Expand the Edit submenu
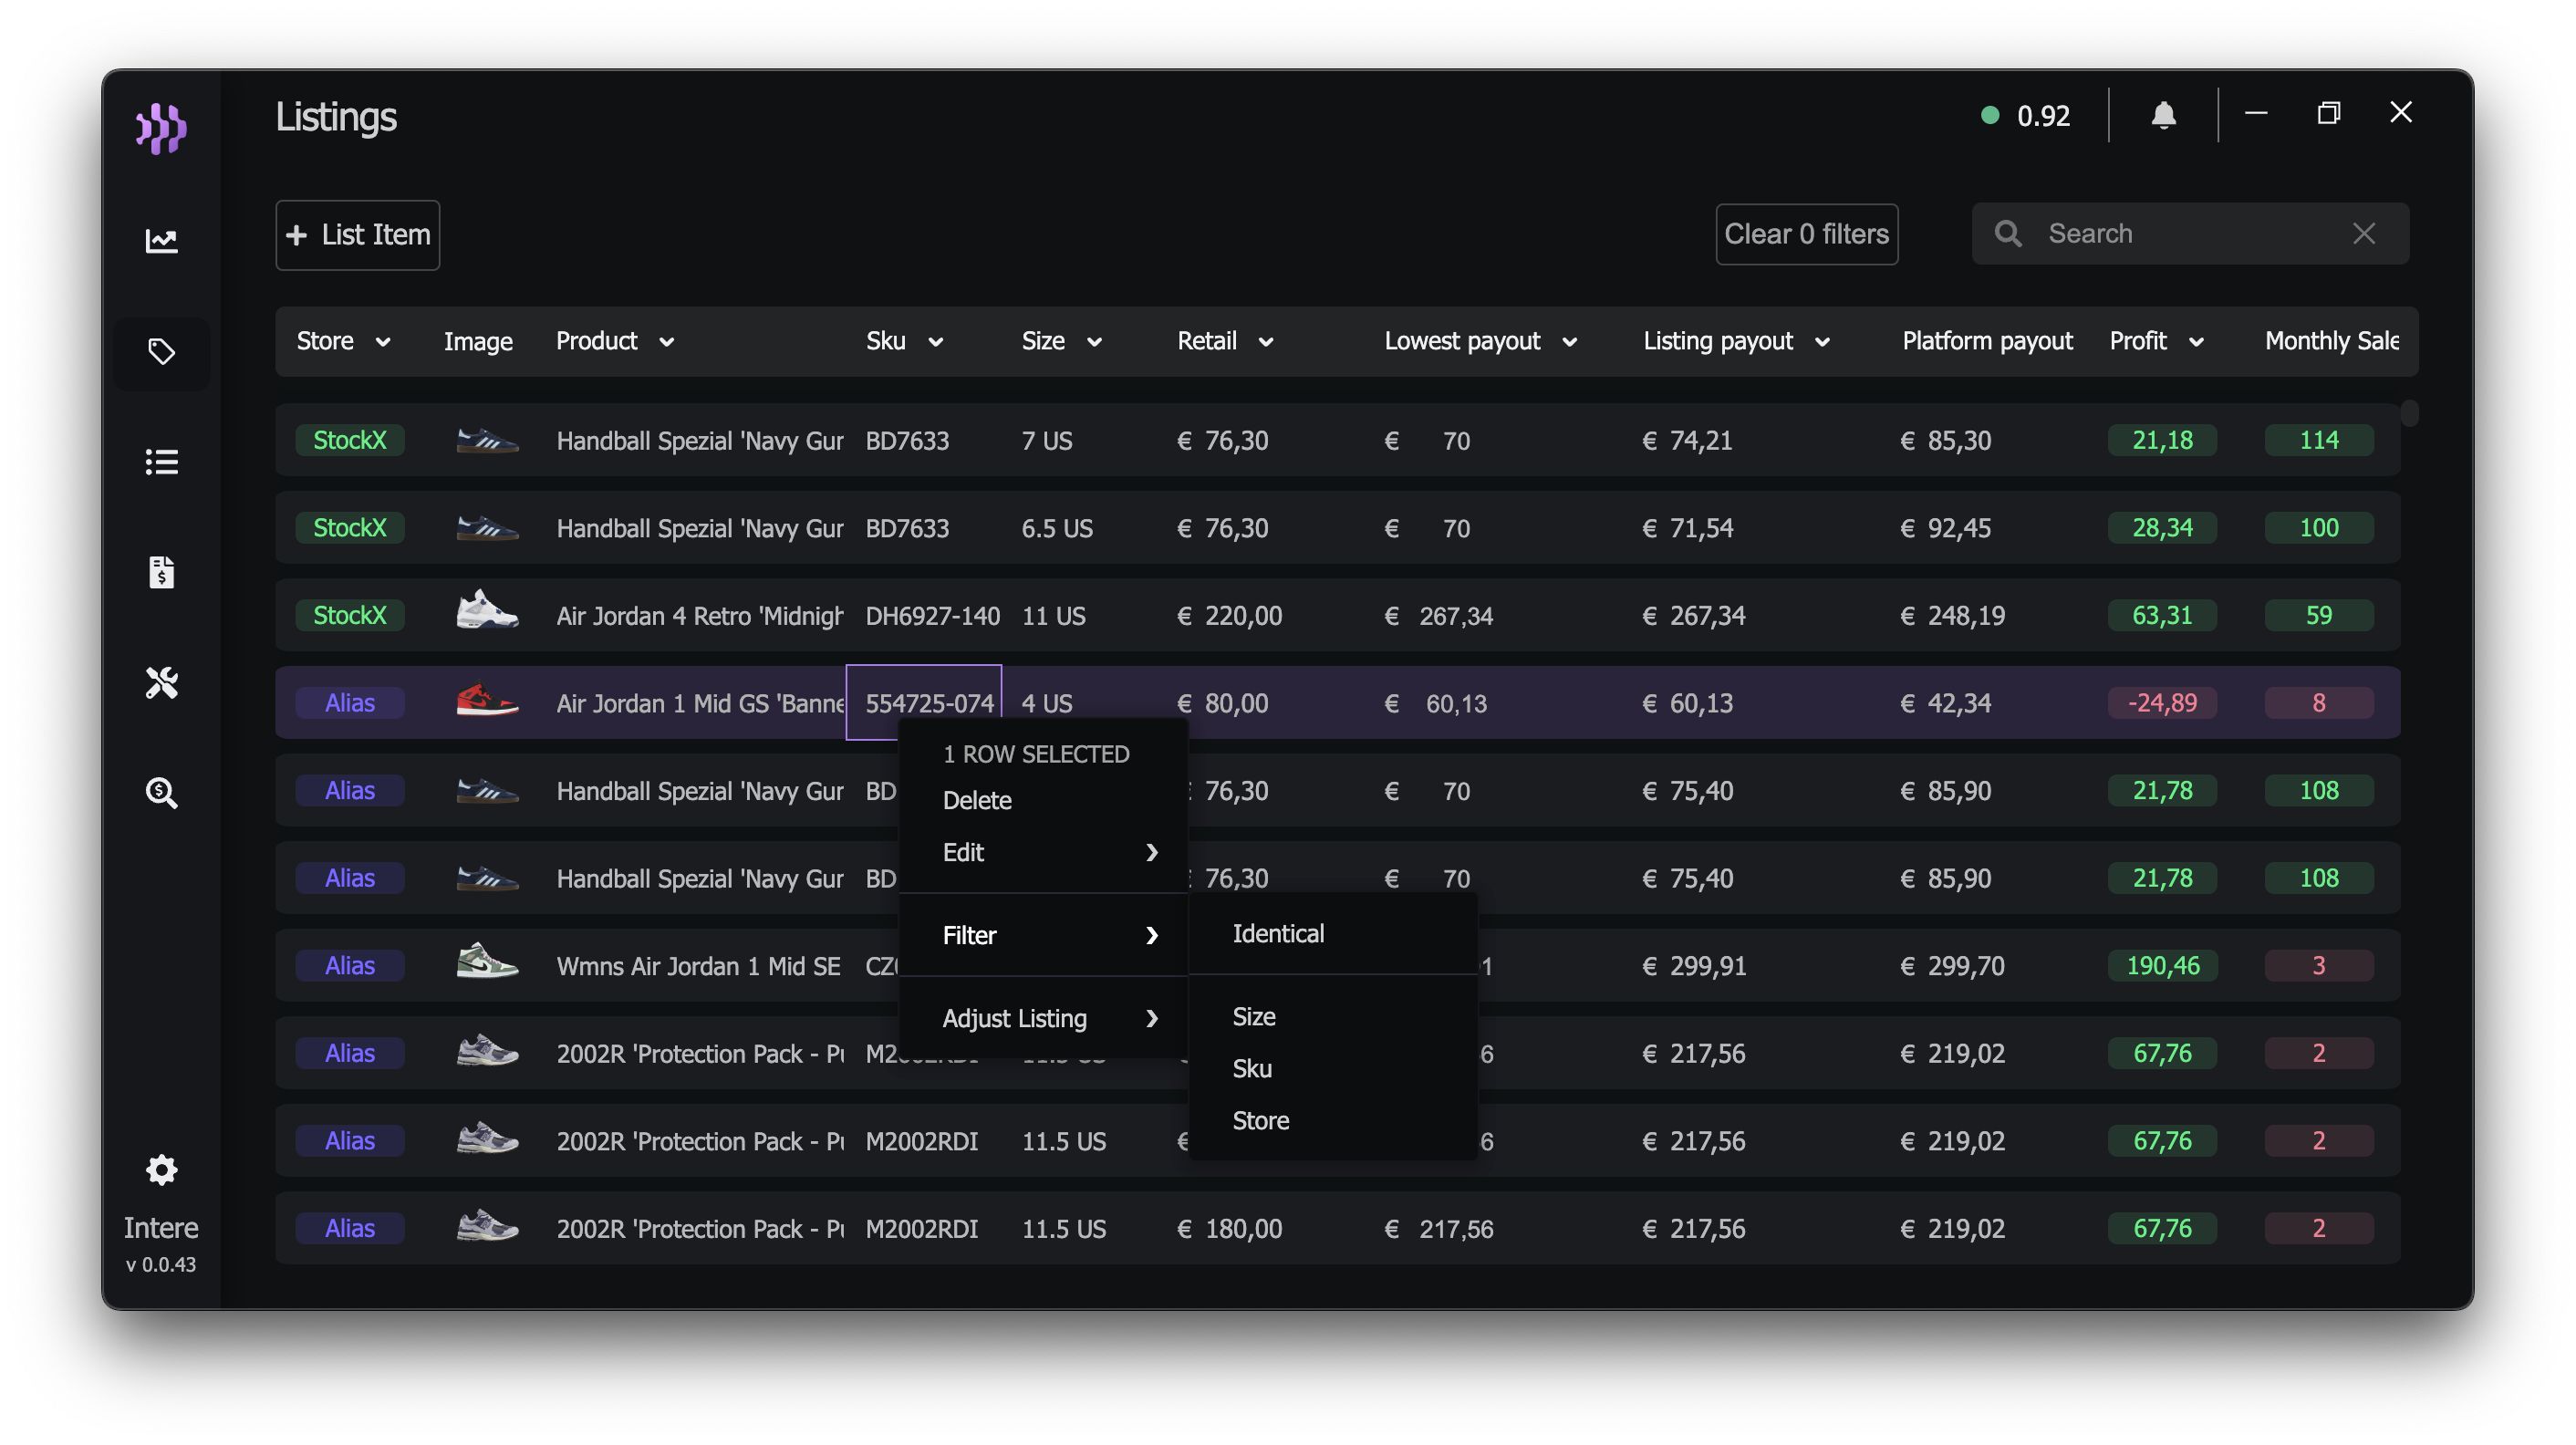The width and height of the screenshot is (2576, 1445). tap(1044, 852)
